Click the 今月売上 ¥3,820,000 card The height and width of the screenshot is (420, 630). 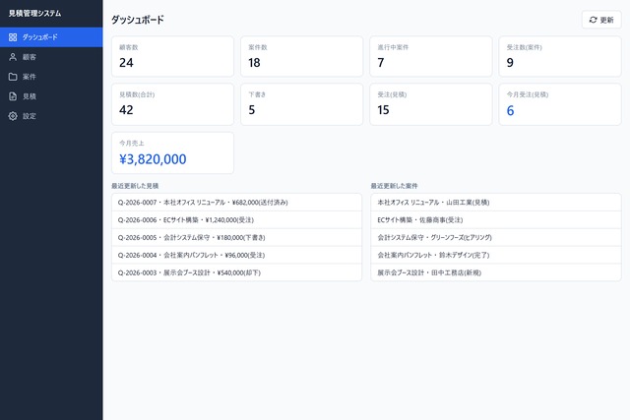(x=173, y=153)
